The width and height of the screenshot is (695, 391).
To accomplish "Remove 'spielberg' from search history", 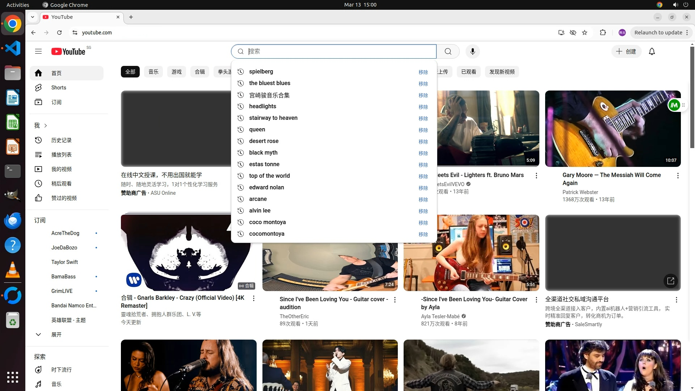I will 423,72.
